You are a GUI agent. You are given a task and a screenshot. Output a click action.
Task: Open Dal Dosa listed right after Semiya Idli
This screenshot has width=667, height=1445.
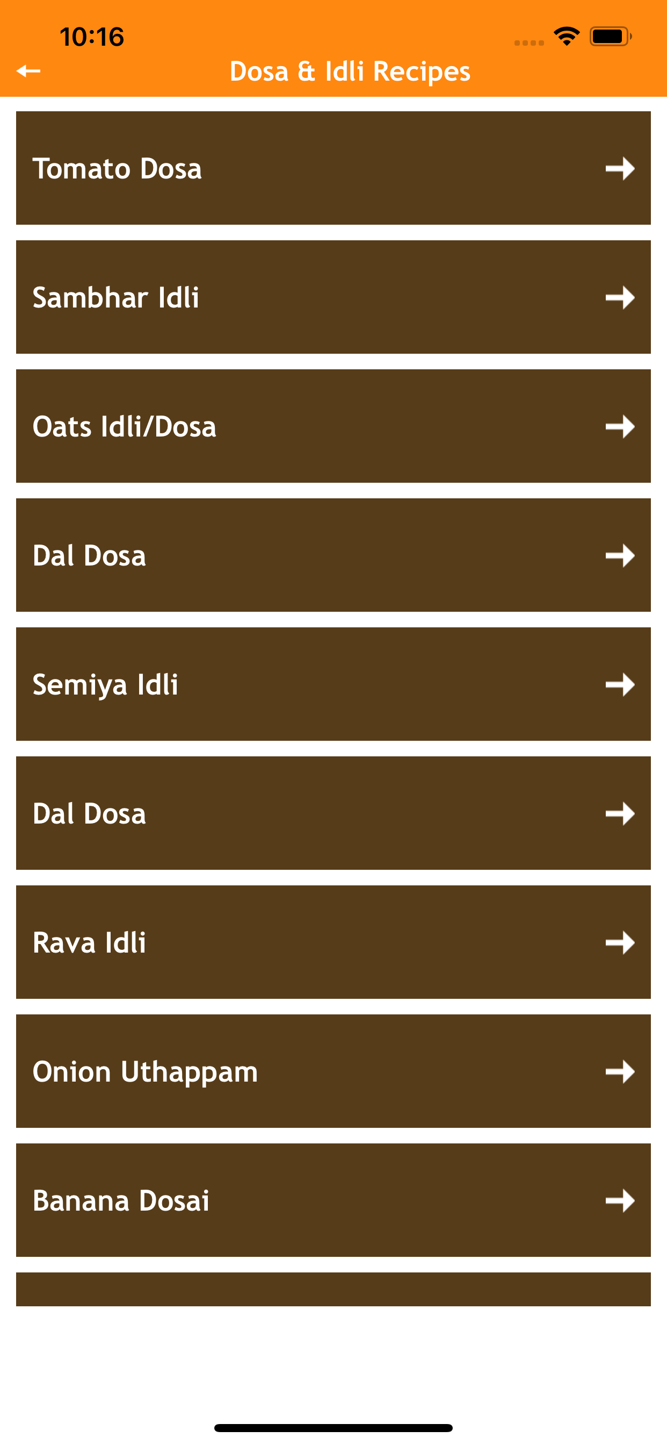(90, 813)
